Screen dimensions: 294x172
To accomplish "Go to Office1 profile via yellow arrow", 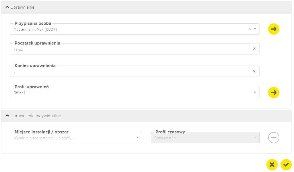I will [274, 92].
